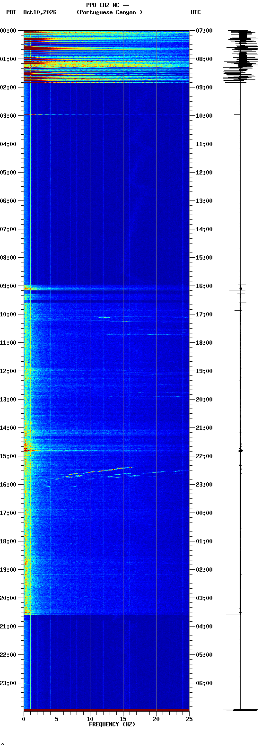This screenshot has width=261, height=749.
Task: Select the 08:00 UTC time label
Action: [x=204, y=59]
